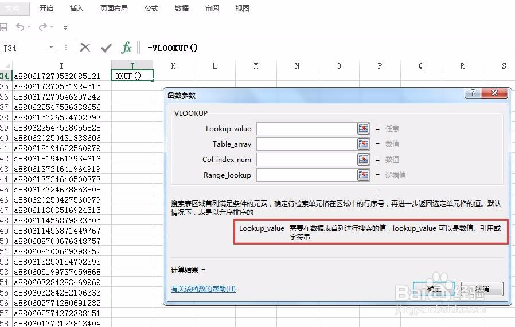This screenshot has width=515, height=327.
Task: Click cell a880602774280691282
Action: (61, 303)
